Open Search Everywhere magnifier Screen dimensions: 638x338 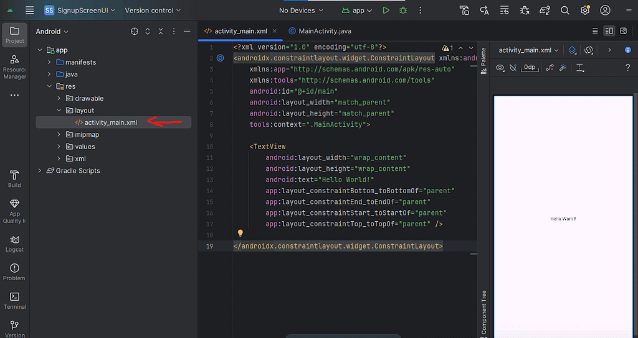click(564, 11)
